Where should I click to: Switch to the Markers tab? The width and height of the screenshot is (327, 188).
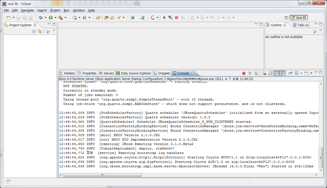click(67, 73)
